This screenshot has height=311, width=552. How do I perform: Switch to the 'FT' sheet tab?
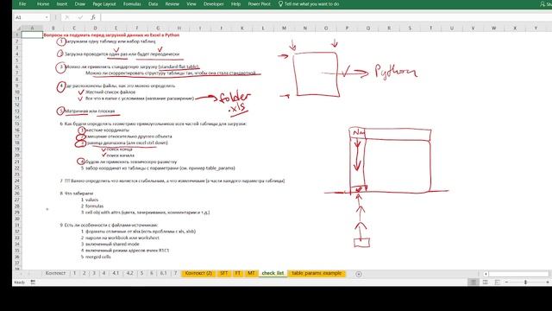coord(238,273)
